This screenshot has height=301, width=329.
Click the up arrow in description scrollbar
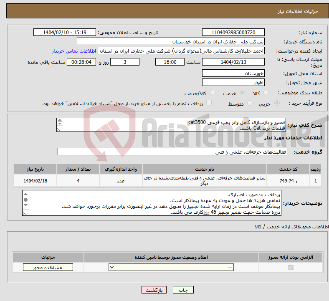pyautogui.click(x=60, y=120)
